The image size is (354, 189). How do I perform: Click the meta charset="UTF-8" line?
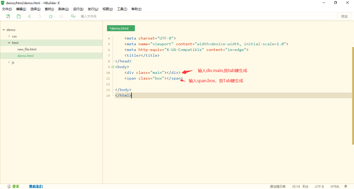pos(150,38)
